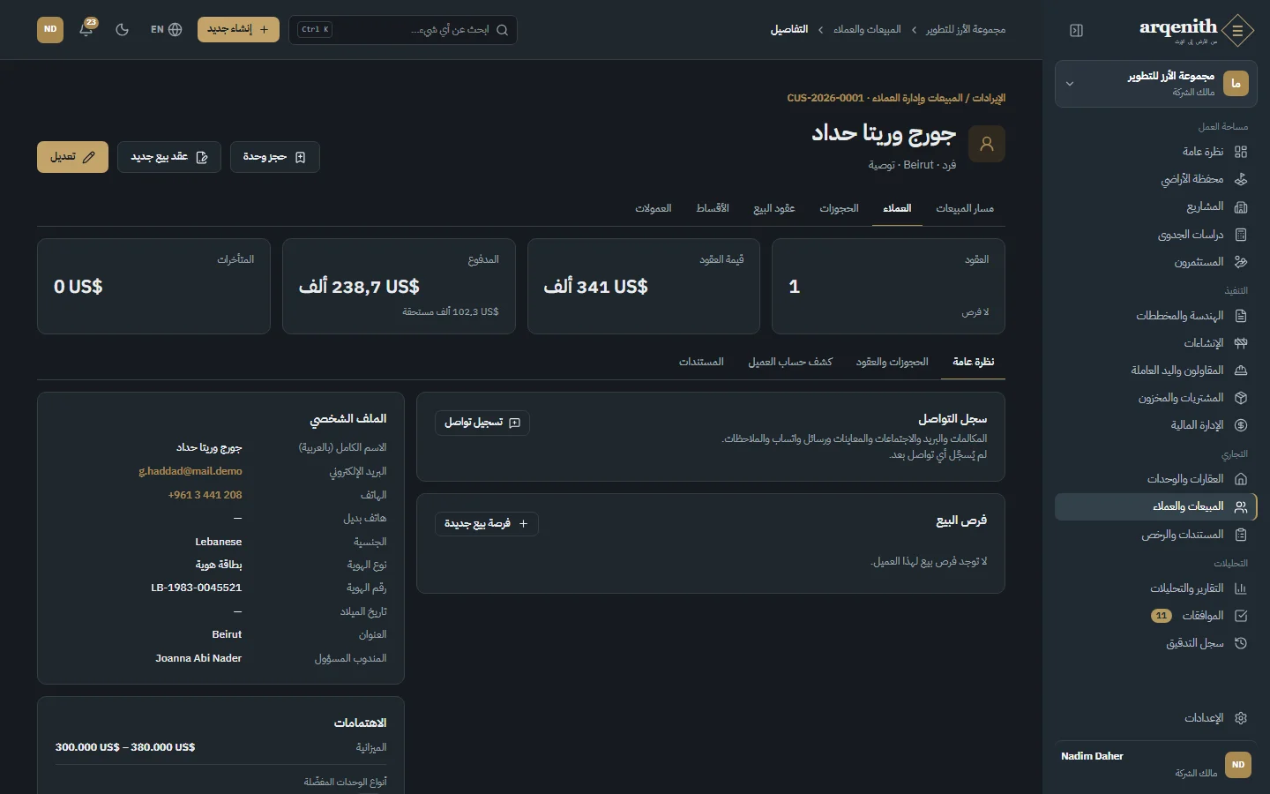Open الحجوزات والعقود sub-tab
Viewport: 1270px width, 794px height.
click(x=893, y=362)
